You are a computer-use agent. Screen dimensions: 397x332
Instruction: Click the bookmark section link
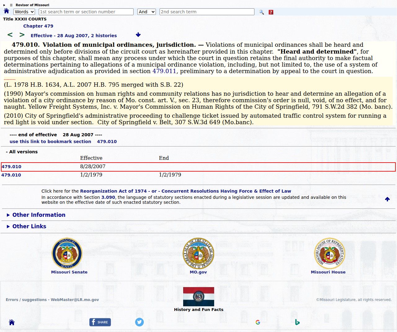coord(63,142)
